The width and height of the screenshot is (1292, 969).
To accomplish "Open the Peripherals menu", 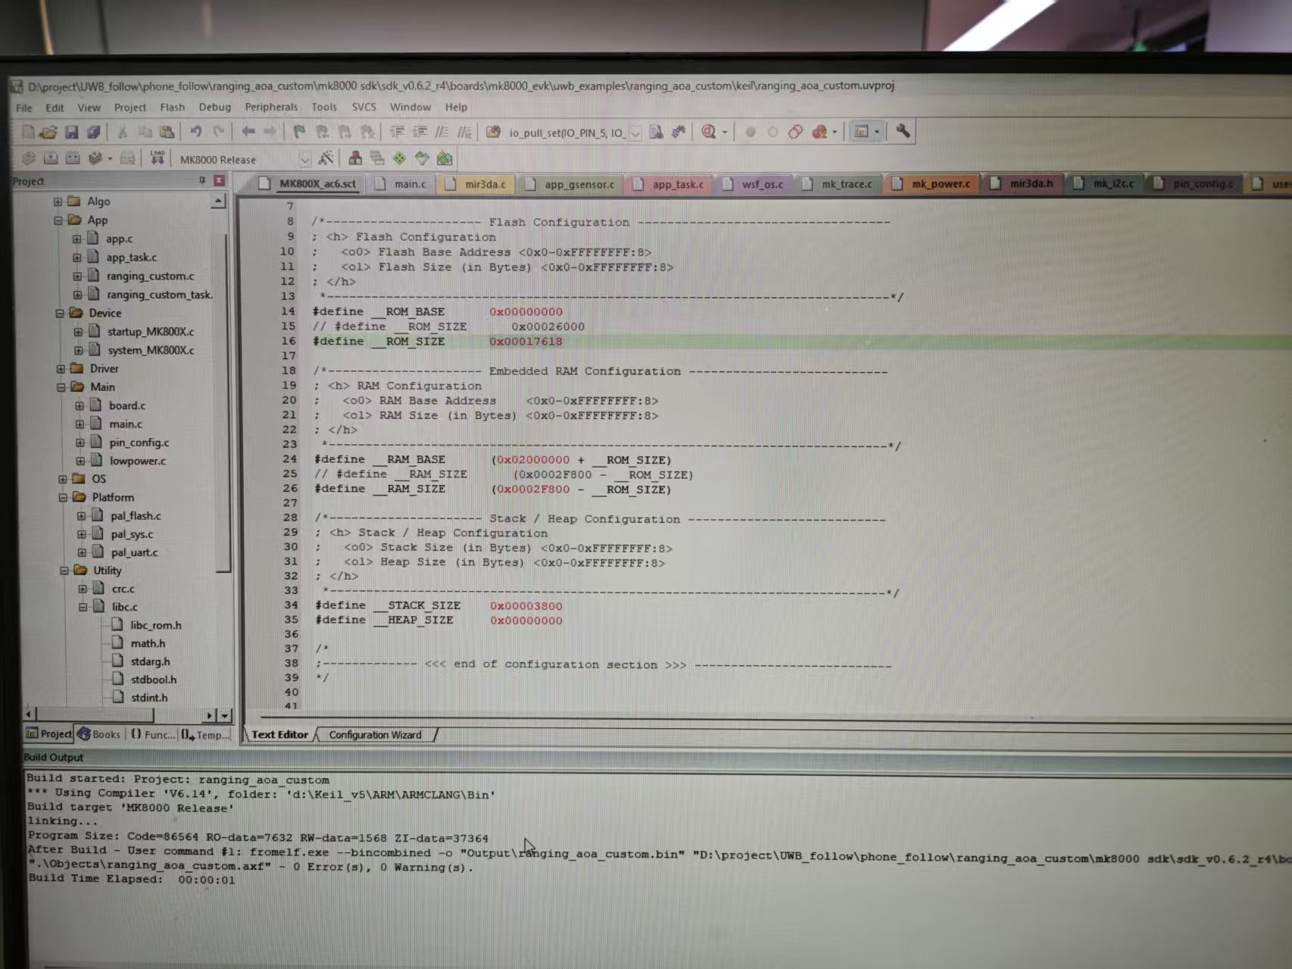I will pyautogui.click(x=271, y=107).
